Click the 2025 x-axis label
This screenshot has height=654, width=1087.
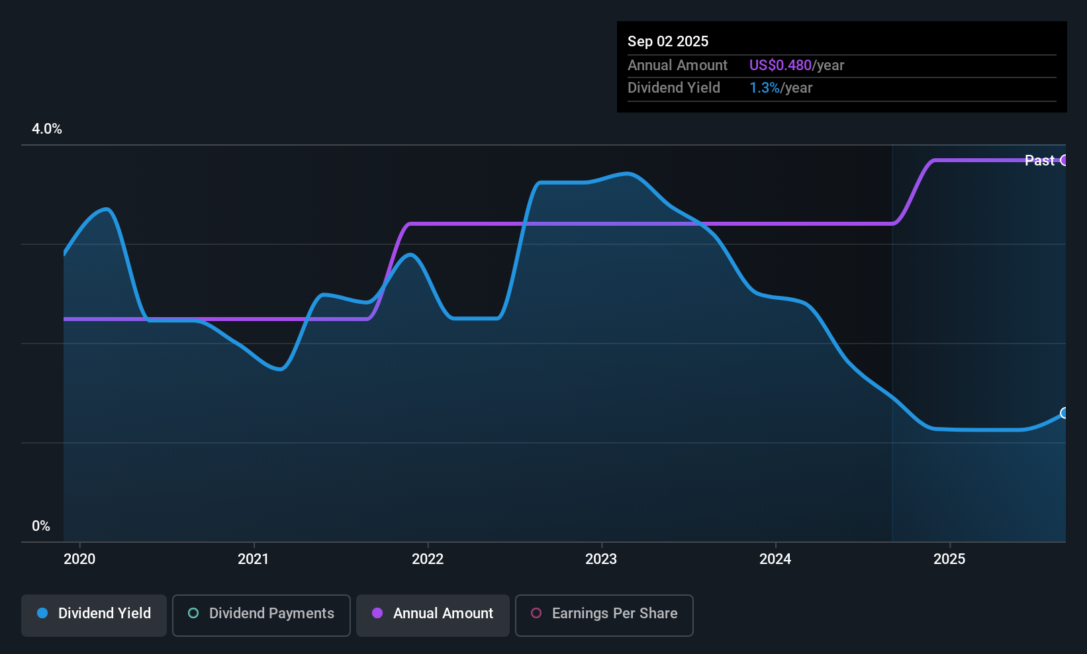pyautogui.click(x=949, y=559)
